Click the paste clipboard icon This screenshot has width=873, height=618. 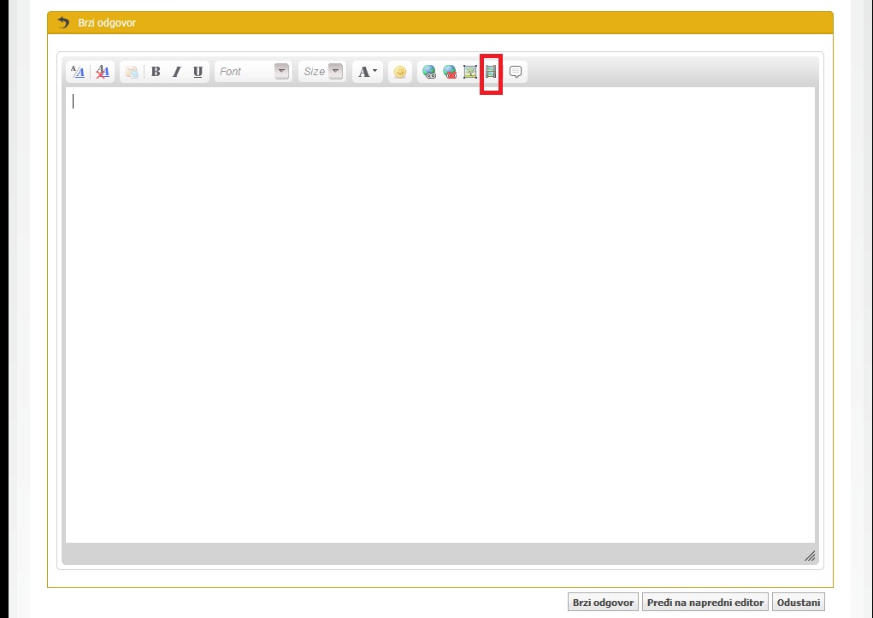(132, 72)
